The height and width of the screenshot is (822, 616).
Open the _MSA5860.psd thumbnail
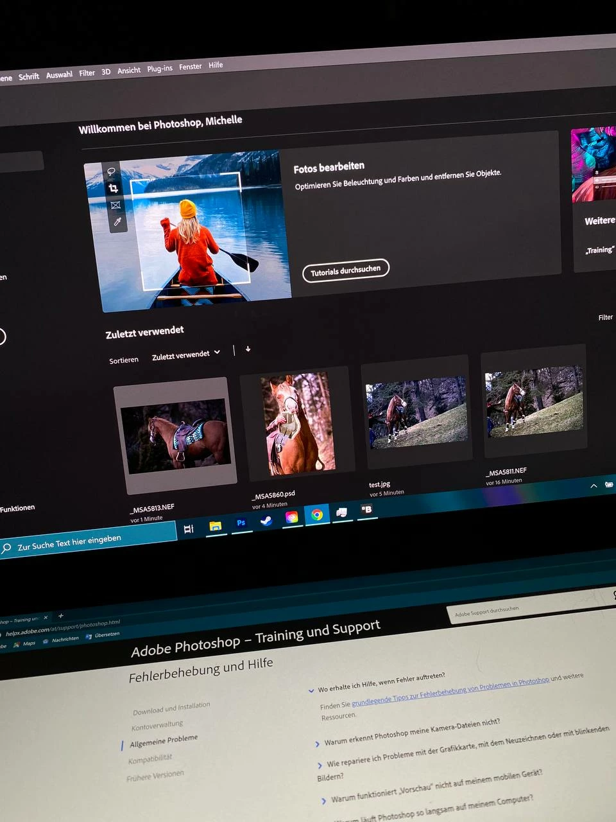coord(297,424)
